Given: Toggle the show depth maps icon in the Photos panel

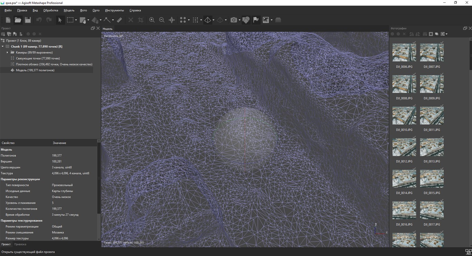Looking at the screenshot, I should pos(437,34).
